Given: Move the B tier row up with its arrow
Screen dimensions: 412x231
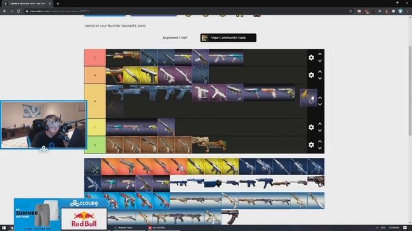Looking at the screenshot, I should click(320, 98).
